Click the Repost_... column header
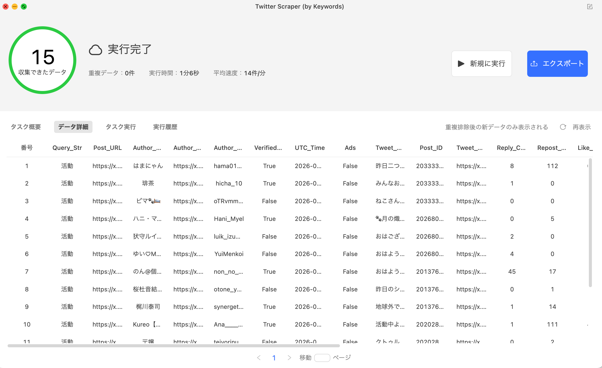 [552, 148]
